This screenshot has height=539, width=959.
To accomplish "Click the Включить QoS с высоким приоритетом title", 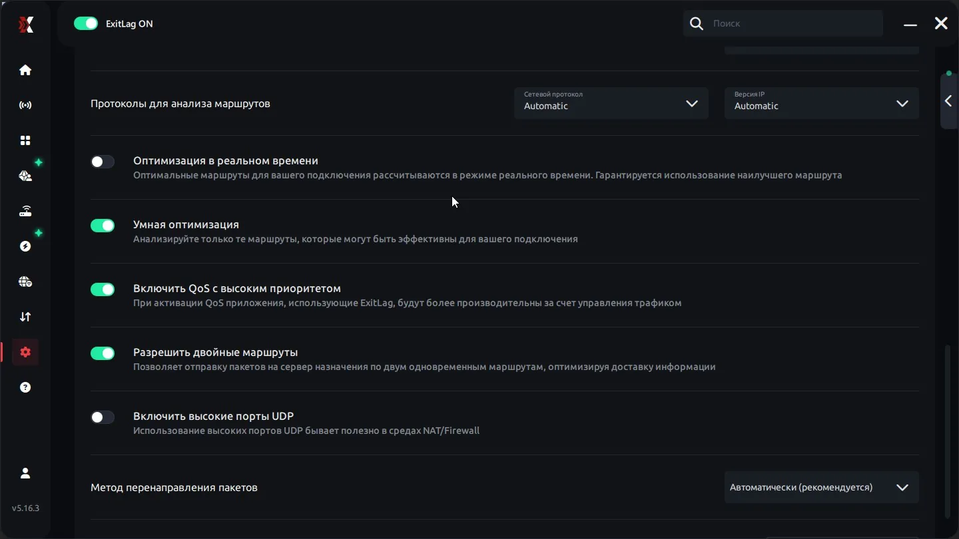I will pos(237,289).
